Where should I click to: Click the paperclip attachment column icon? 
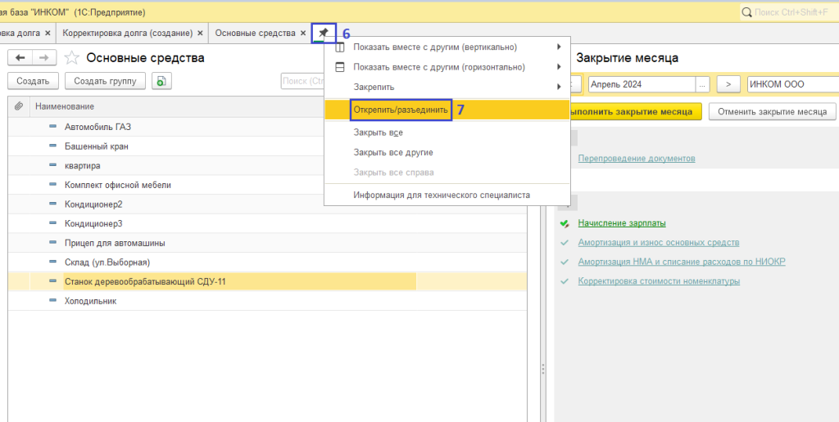(x=19, y=106)
